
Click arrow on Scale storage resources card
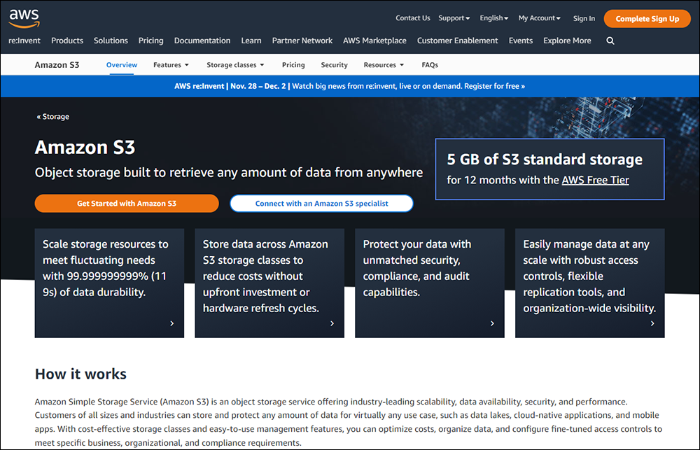click(172, 323)
